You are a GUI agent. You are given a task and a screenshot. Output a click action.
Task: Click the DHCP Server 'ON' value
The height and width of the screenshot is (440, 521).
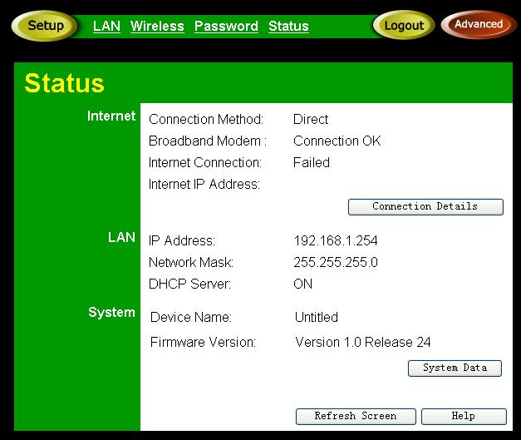coord(302,284)
